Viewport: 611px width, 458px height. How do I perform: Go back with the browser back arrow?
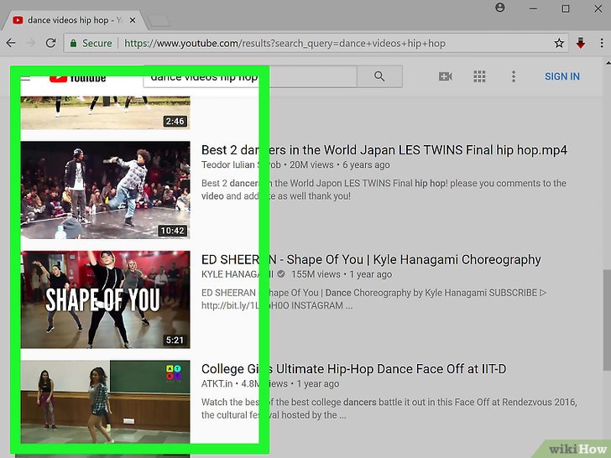(x=11, y=43)
